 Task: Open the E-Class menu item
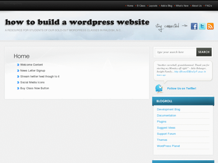click(141, 6)
